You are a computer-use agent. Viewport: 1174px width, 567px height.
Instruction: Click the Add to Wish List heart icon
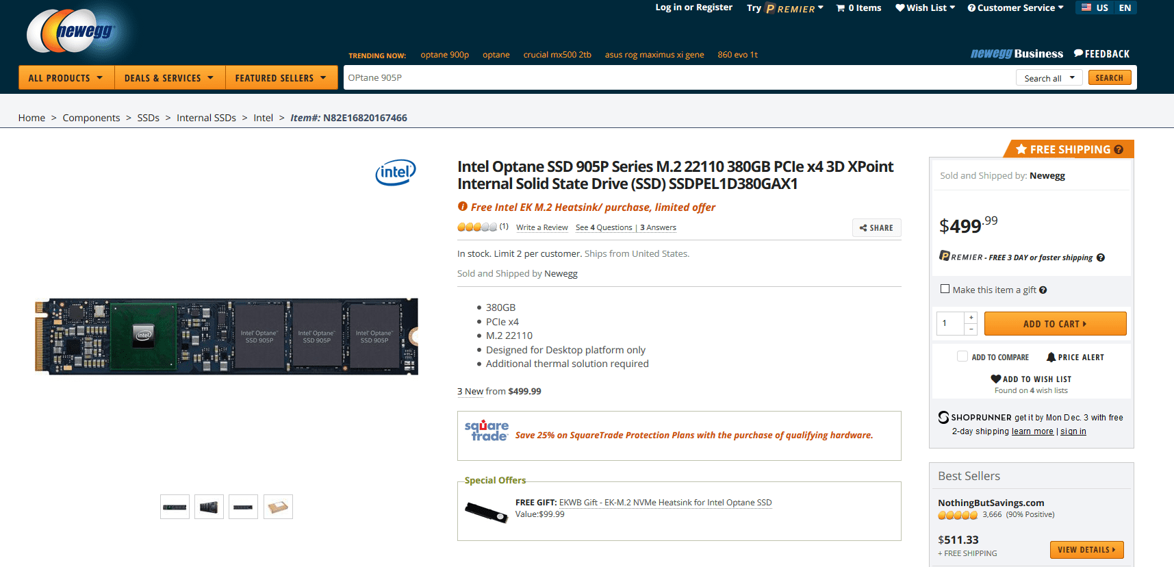click(996, 379)
